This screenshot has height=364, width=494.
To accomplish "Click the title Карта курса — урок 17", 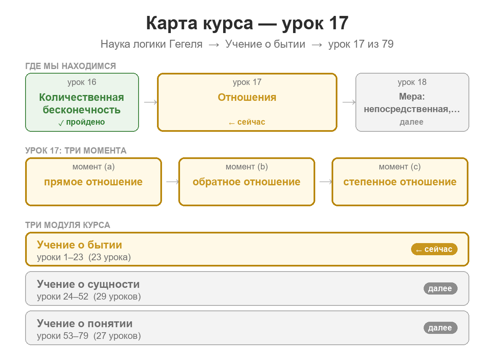I will [x=247, y=23].
